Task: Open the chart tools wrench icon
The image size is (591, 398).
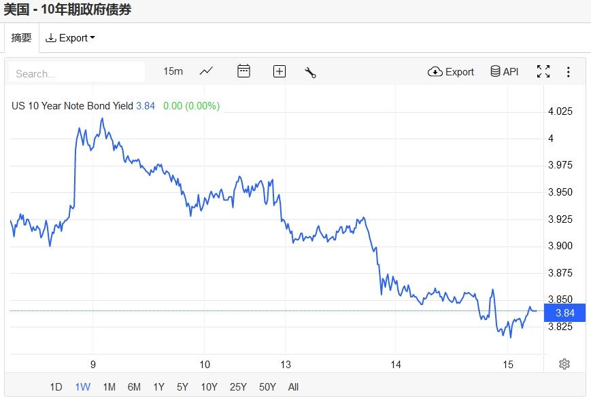Action: tap(311, 72)
